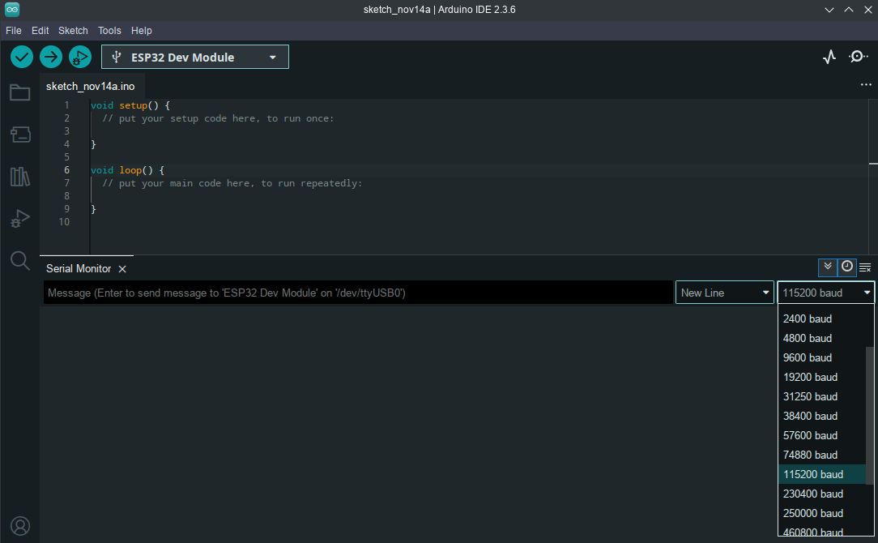
Task: Click the 'void setup() {' code line
Action: point(130,105)
